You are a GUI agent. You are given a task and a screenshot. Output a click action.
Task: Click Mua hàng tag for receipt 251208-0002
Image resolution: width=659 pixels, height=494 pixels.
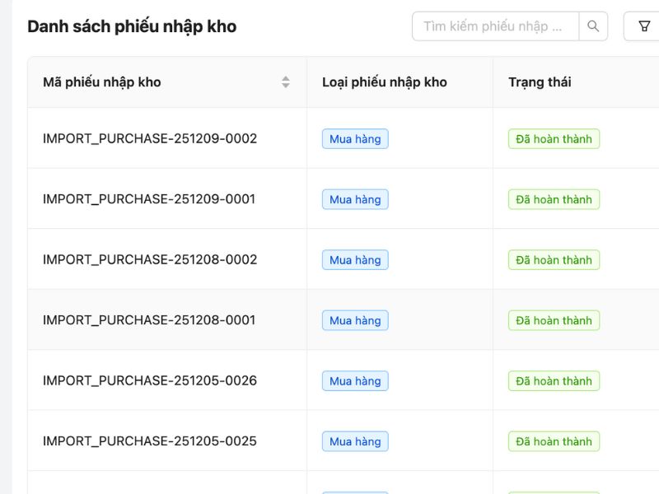tap(355, 260)
